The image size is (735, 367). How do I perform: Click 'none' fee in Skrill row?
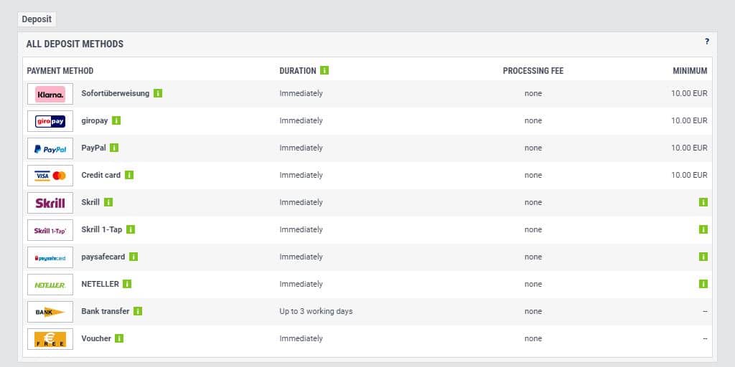tap(533, 202)
